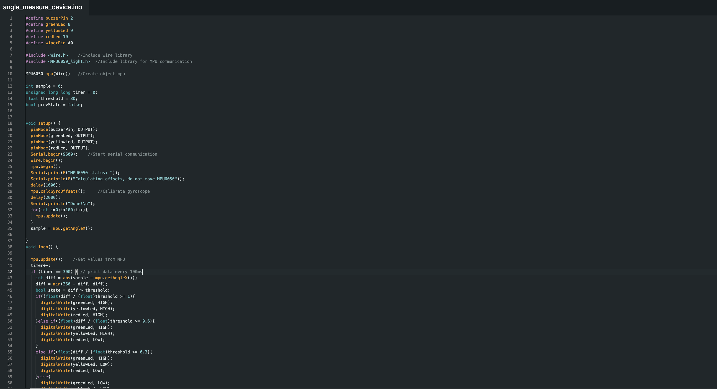
Task: Click the Wire.h include statement
Action: (47, 55)
